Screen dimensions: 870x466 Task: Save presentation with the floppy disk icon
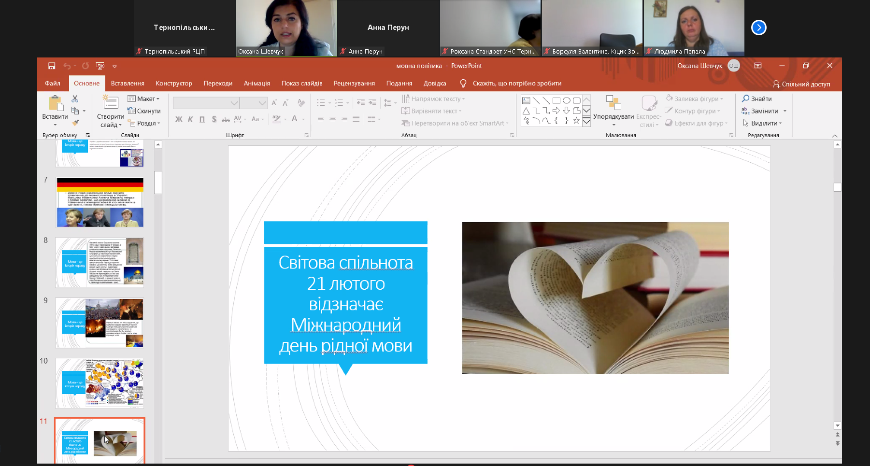click(52, 66)
